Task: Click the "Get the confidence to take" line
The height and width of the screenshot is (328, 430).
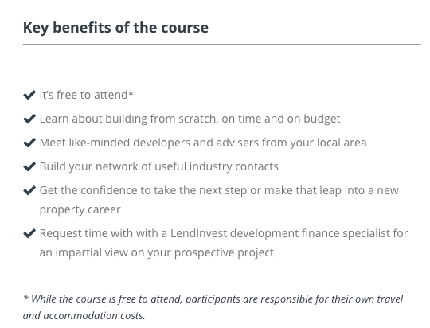Action: click(x=219, y=190)
